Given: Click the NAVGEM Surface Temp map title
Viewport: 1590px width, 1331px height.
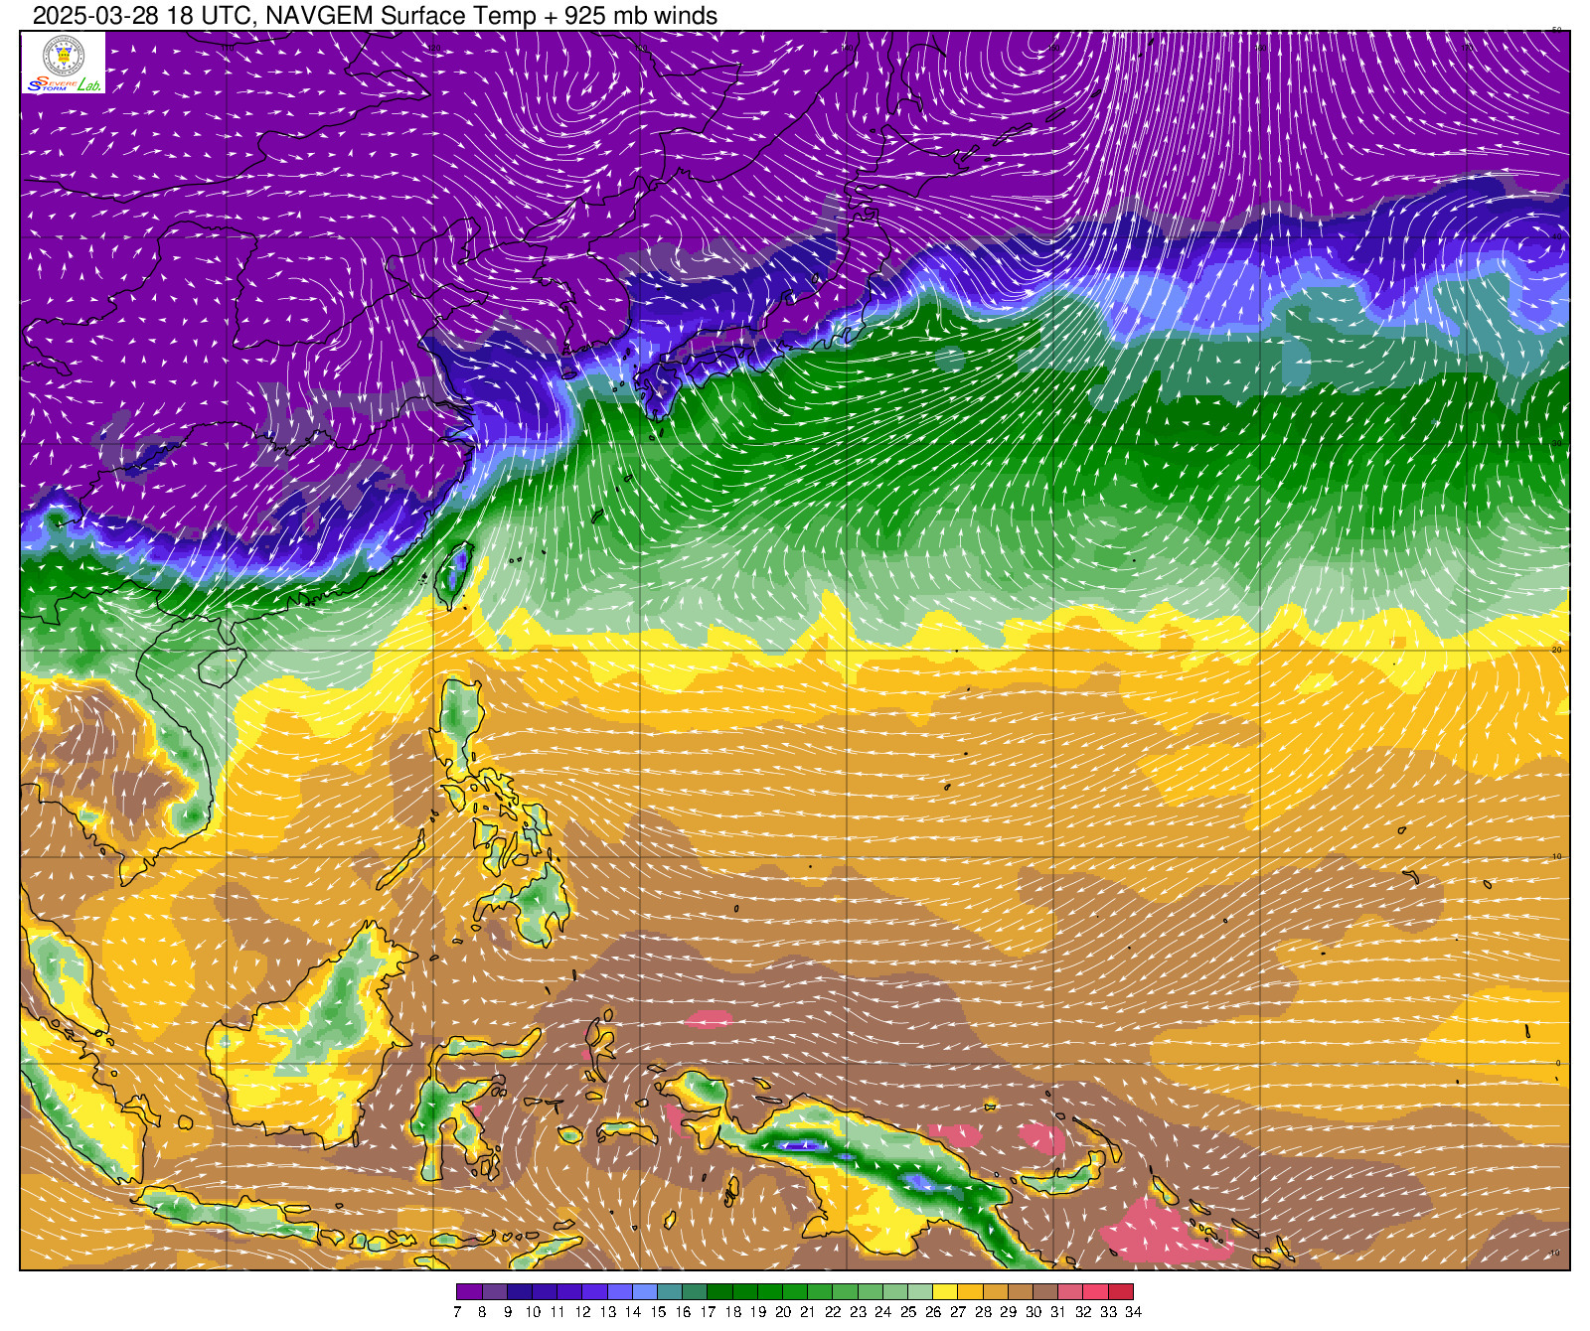Looking at the screenshot, I should (x=375, y=15).
